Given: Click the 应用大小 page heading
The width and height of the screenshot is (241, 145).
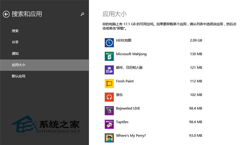Looking at the screenshot, I should [x=114, y=14].
